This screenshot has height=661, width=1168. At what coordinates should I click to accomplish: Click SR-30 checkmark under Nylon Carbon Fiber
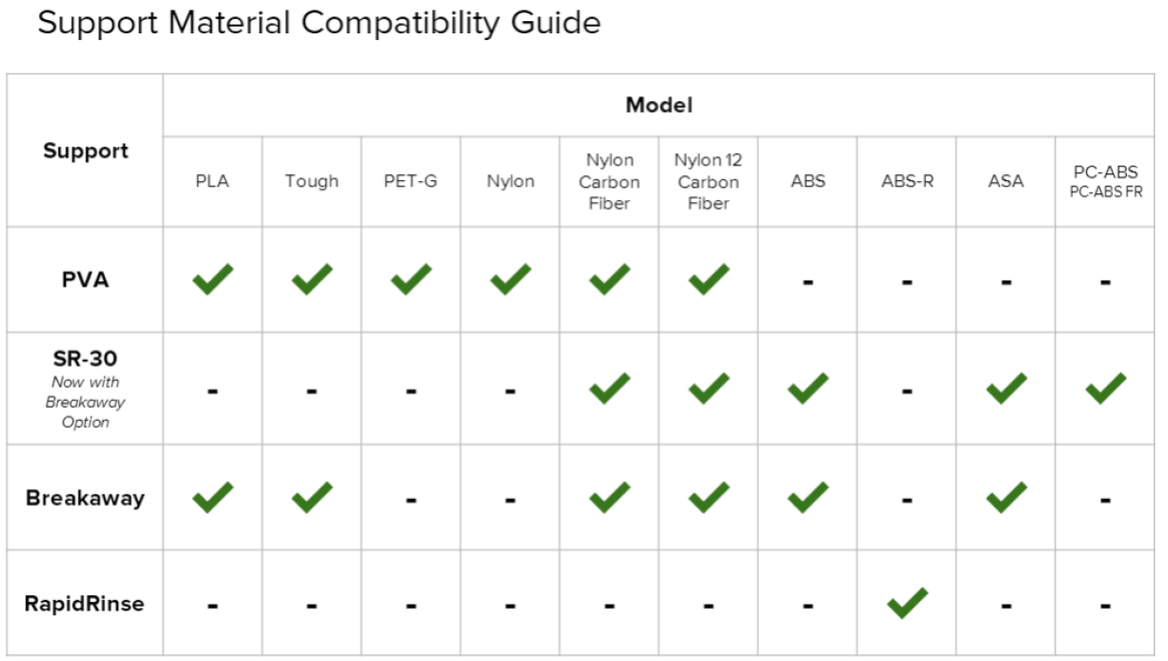click(609, 389)
